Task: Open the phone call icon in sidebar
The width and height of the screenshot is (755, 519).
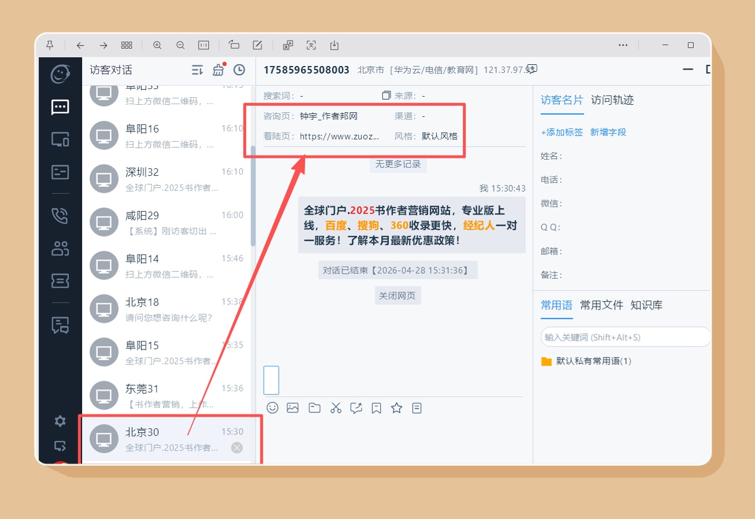Action: (x=60, y=216)
